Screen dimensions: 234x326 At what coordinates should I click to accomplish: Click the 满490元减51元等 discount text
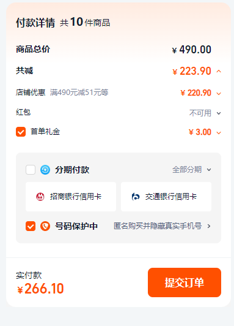tap(79, 93)
